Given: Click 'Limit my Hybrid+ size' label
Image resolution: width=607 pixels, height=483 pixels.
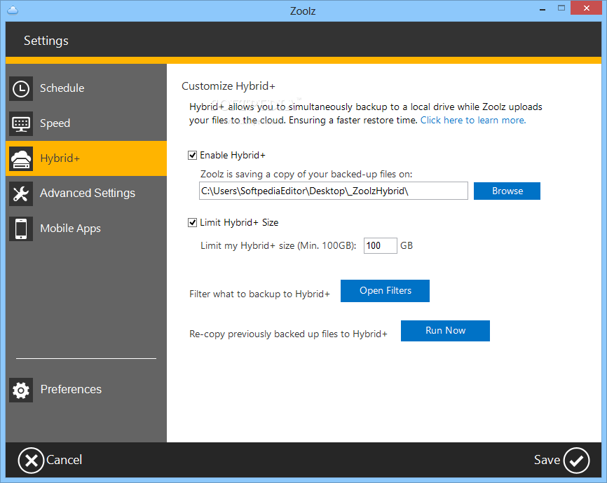Looking at the screenshot, I should coord(278,246).
